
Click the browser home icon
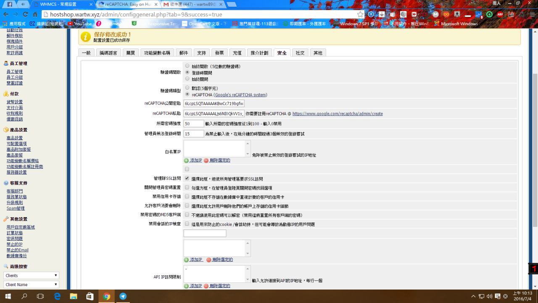[35, 14]
